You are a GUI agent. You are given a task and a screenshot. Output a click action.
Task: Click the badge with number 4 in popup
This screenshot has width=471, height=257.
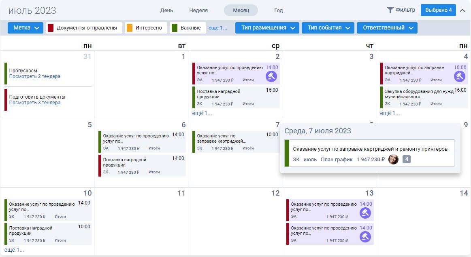pos(407,159)
